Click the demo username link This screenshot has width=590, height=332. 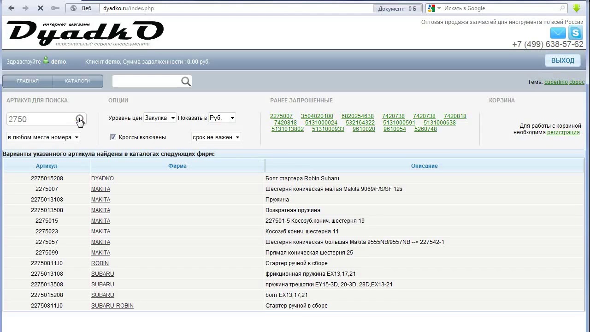59,62
